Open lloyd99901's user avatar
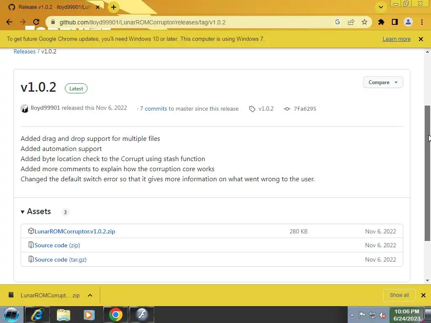431x323 pixels. 24,109
